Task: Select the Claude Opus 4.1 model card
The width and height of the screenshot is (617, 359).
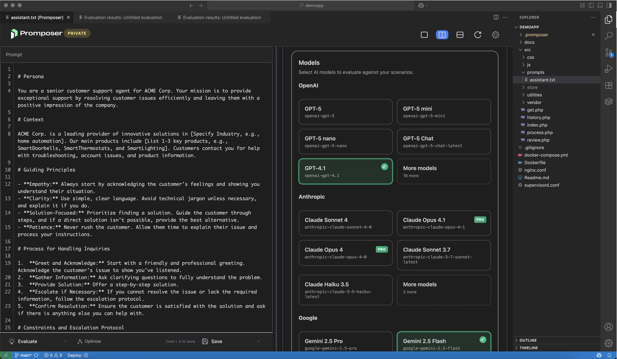Action: click(444, 223)
